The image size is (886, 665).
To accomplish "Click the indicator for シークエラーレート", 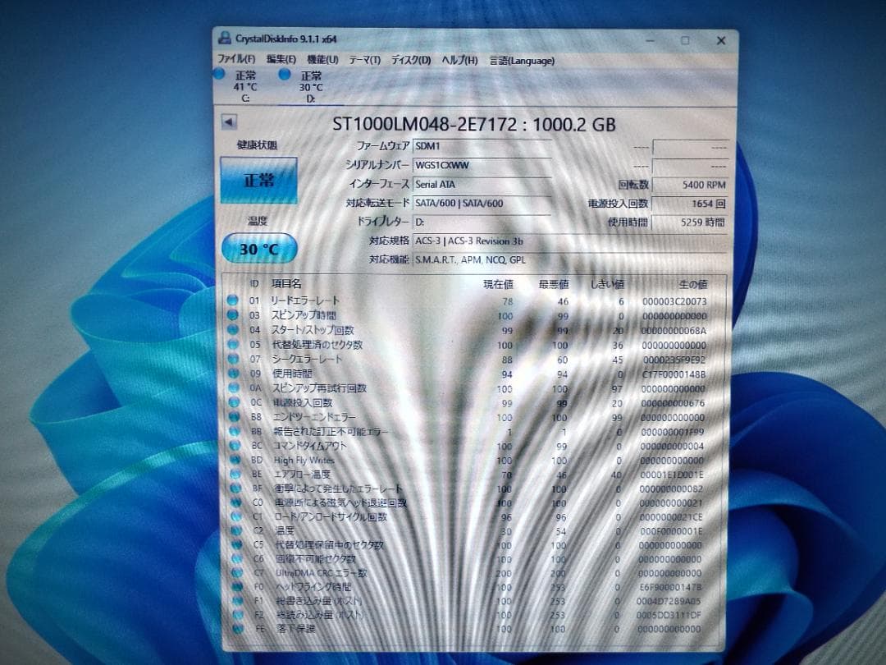I will pos(232,359).
